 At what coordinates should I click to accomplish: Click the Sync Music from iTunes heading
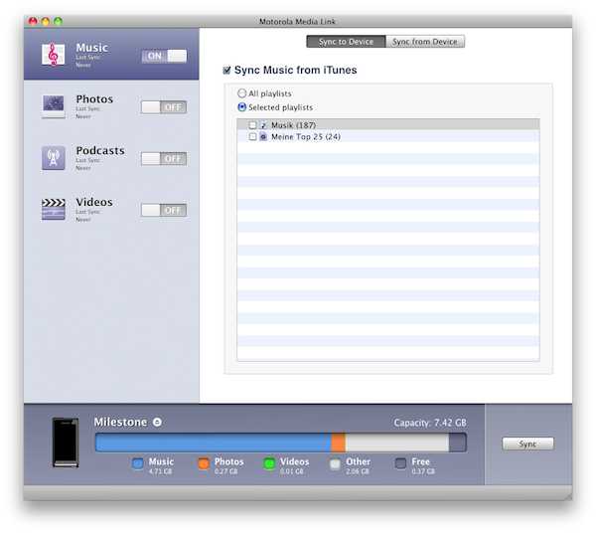pos(296,70)
